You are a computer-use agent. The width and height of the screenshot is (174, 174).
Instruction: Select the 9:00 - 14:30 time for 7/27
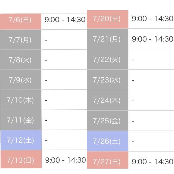153,161
